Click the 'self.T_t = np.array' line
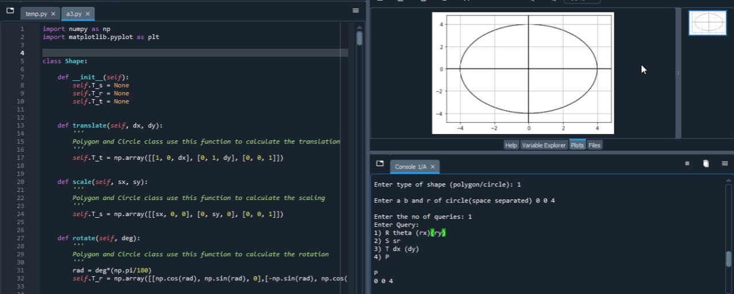Image resolution: width=734 pixels, height=294 pixels. [x=178, y=157]
